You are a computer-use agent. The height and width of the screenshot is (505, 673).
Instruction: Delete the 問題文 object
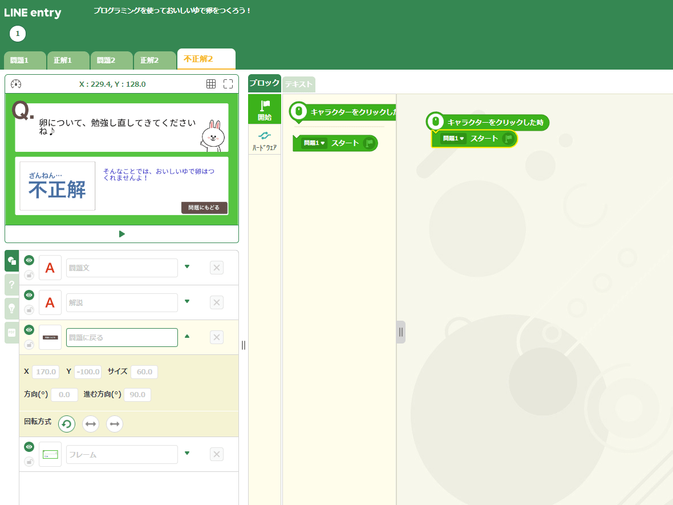point(217,268)
